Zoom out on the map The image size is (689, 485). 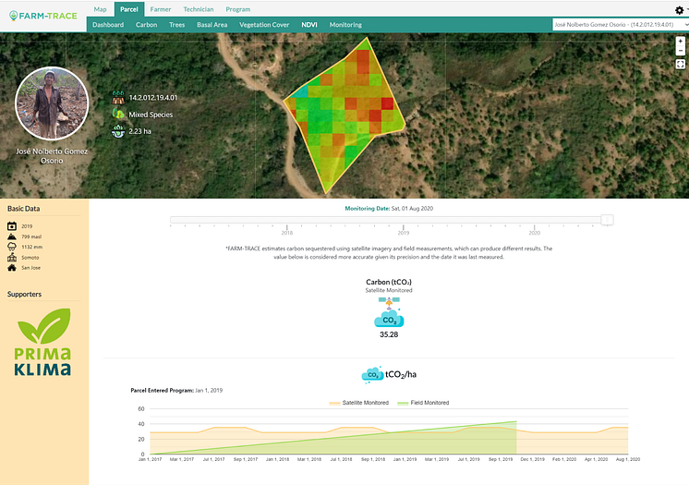coord(680,52)
